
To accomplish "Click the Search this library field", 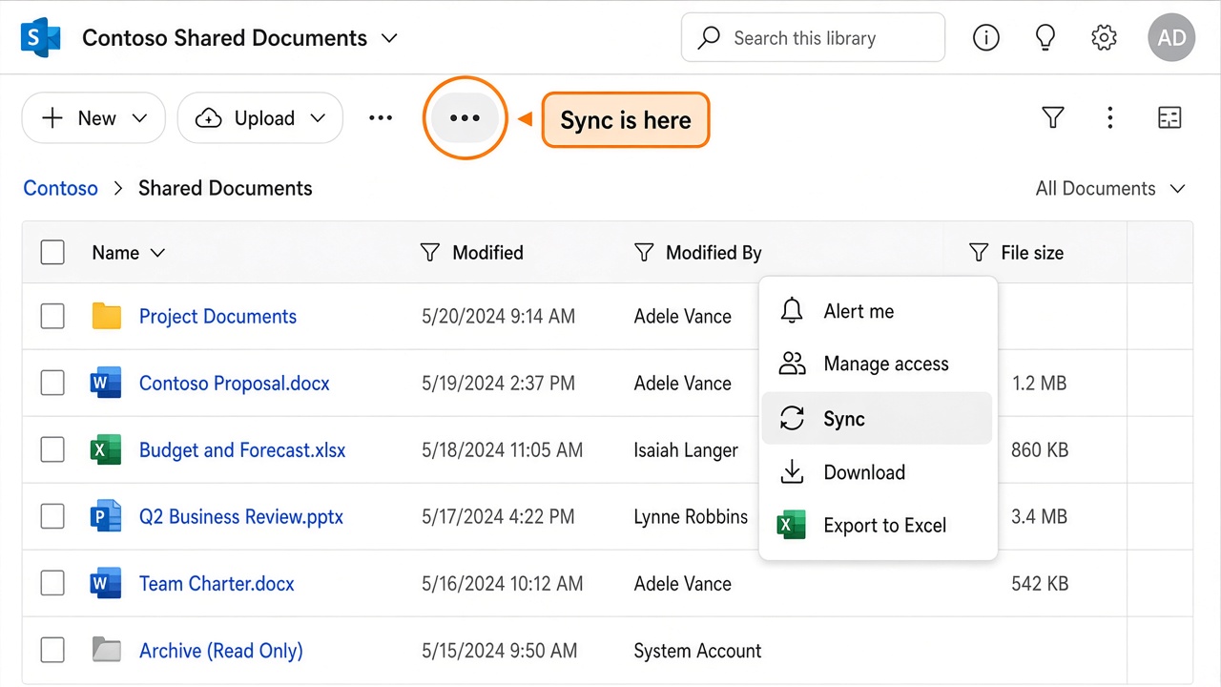I will coord(813,38).
